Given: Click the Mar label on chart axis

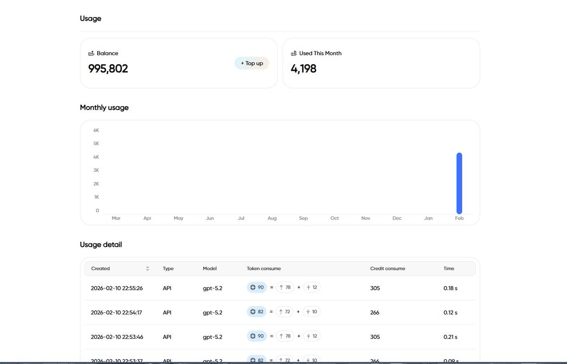Looking at the screenshot, I should (116, 218).
